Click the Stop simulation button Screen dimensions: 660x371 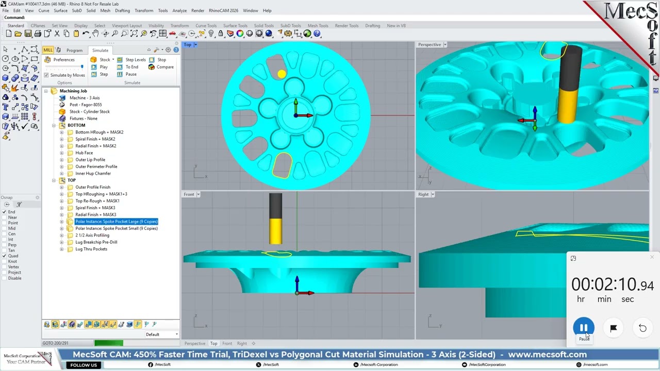click(157, 60)
